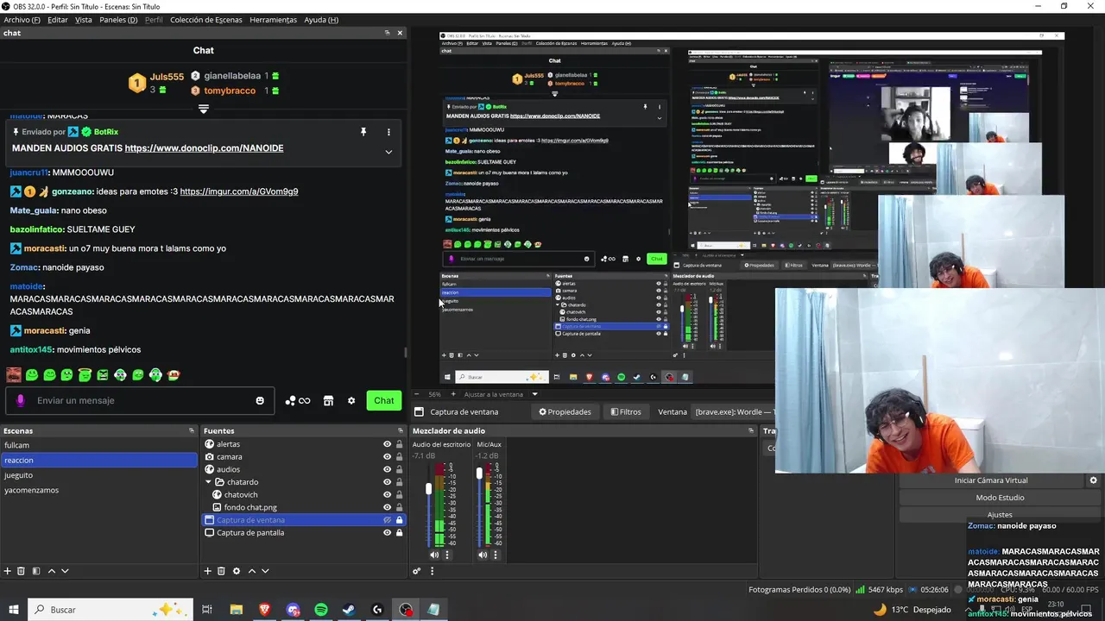Open shop icon beside chat settings
The image size is (1105, 621).
click(328, 400)
